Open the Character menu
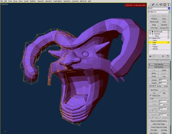Screen dimensions: 172x134 pos(41,1)
